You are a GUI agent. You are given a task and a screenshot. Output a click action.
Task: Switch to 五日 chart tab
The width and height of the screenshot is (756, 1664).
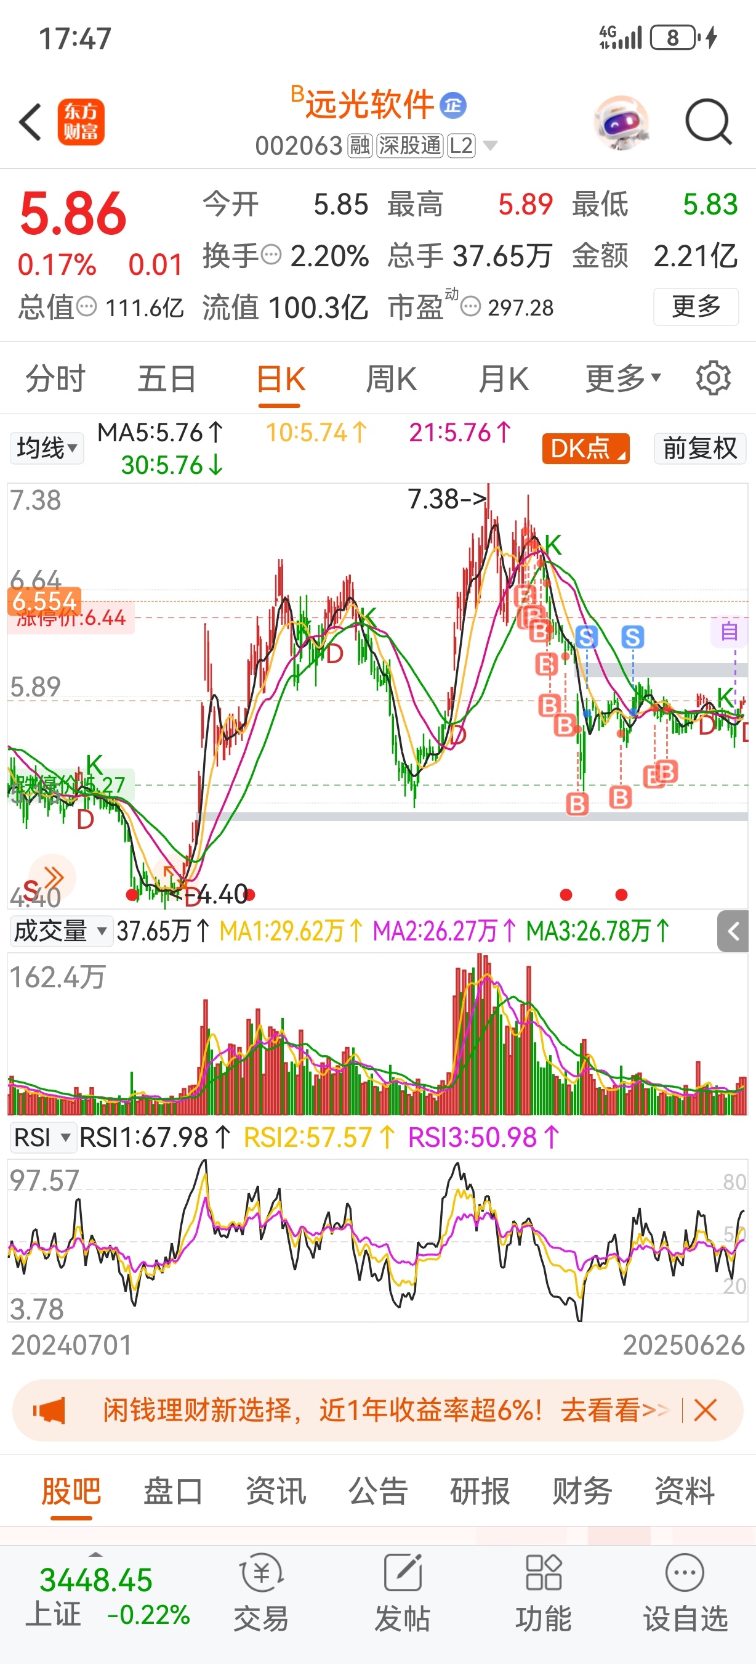click(167, 378)
